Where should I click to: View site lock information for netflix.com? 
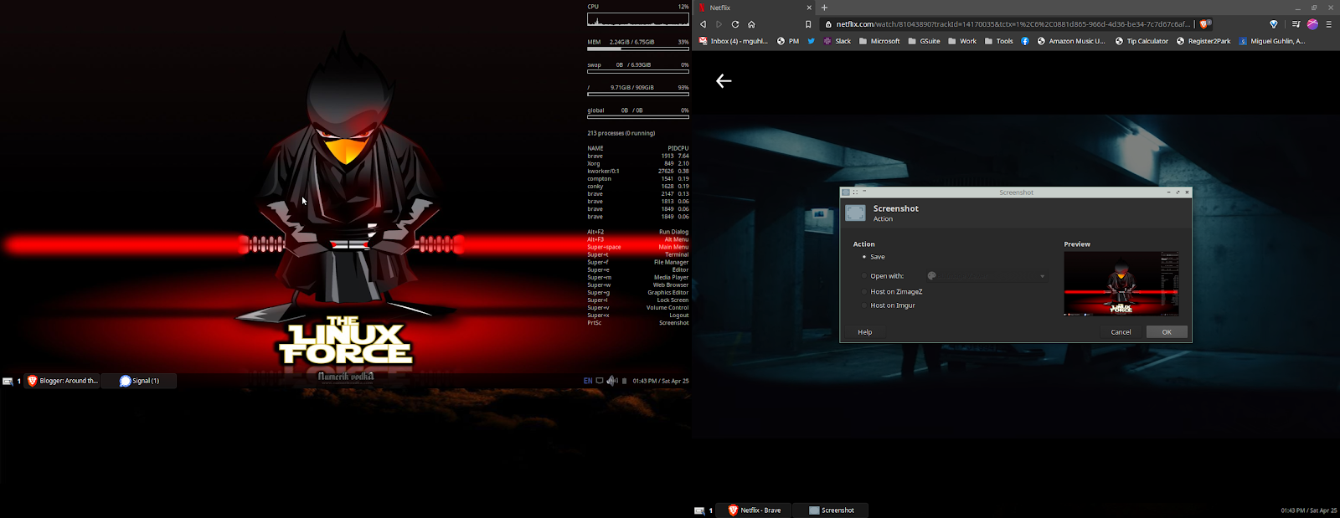[829, 24]
